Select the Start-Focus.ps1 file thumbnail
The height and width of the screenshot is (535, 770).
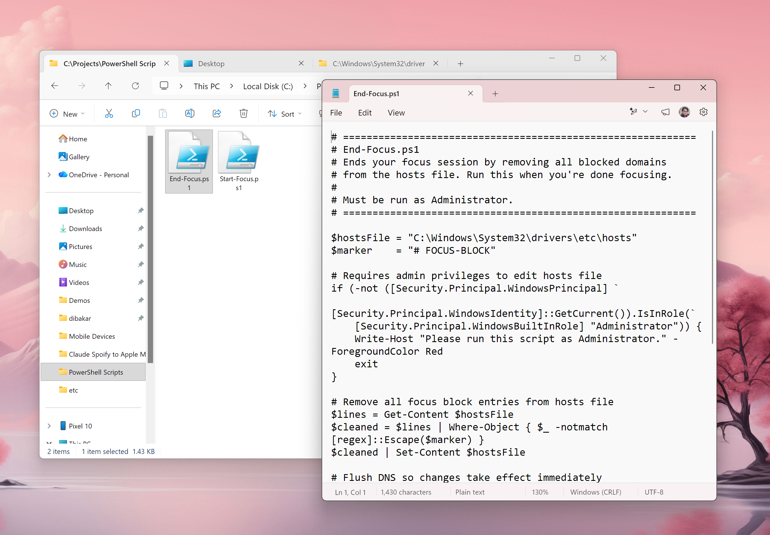[239, 161]
